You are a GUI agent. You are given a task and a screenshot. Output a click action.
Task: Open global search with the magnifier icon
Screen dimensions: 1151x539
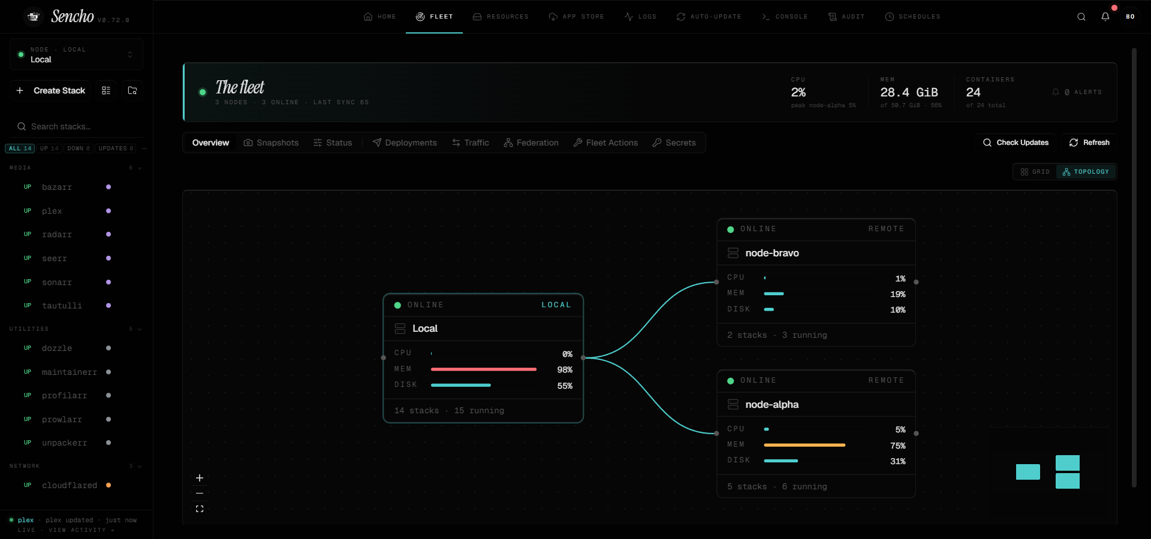point(1081,17)
